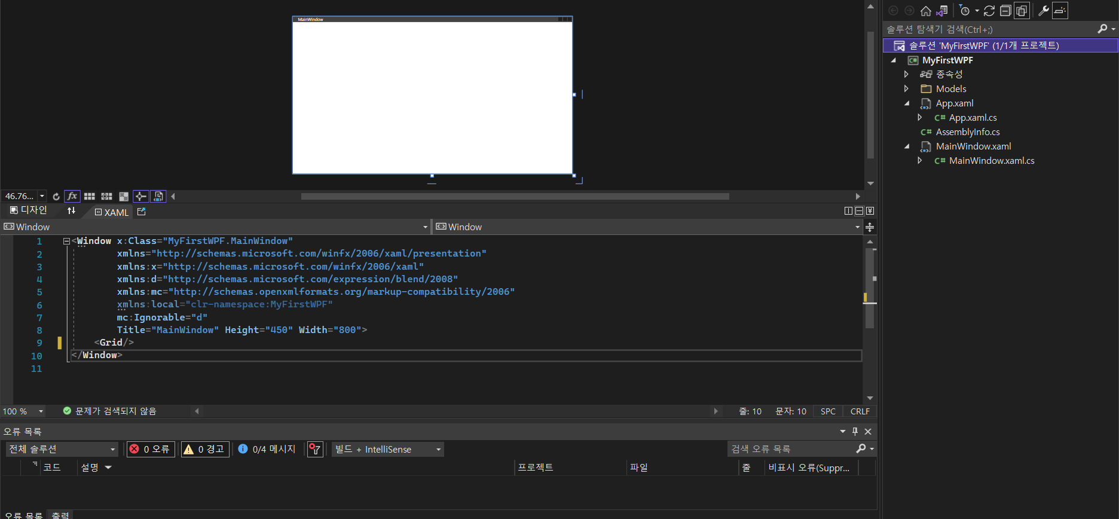Open the right Window member dropdown

pos(858,227)
